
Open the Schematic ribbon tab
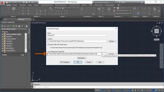pyautogui.click(x=23, y=5)
